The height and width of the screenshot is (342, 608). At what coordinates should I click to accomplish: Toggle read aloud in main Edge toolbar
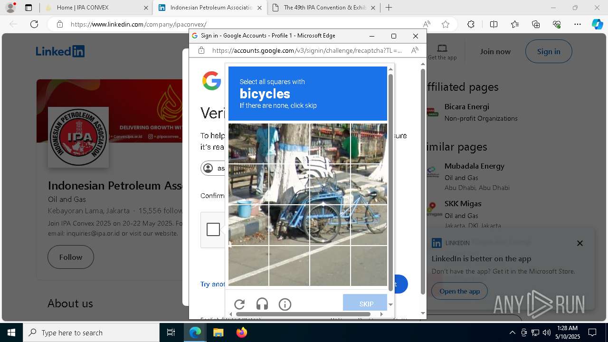427,24
